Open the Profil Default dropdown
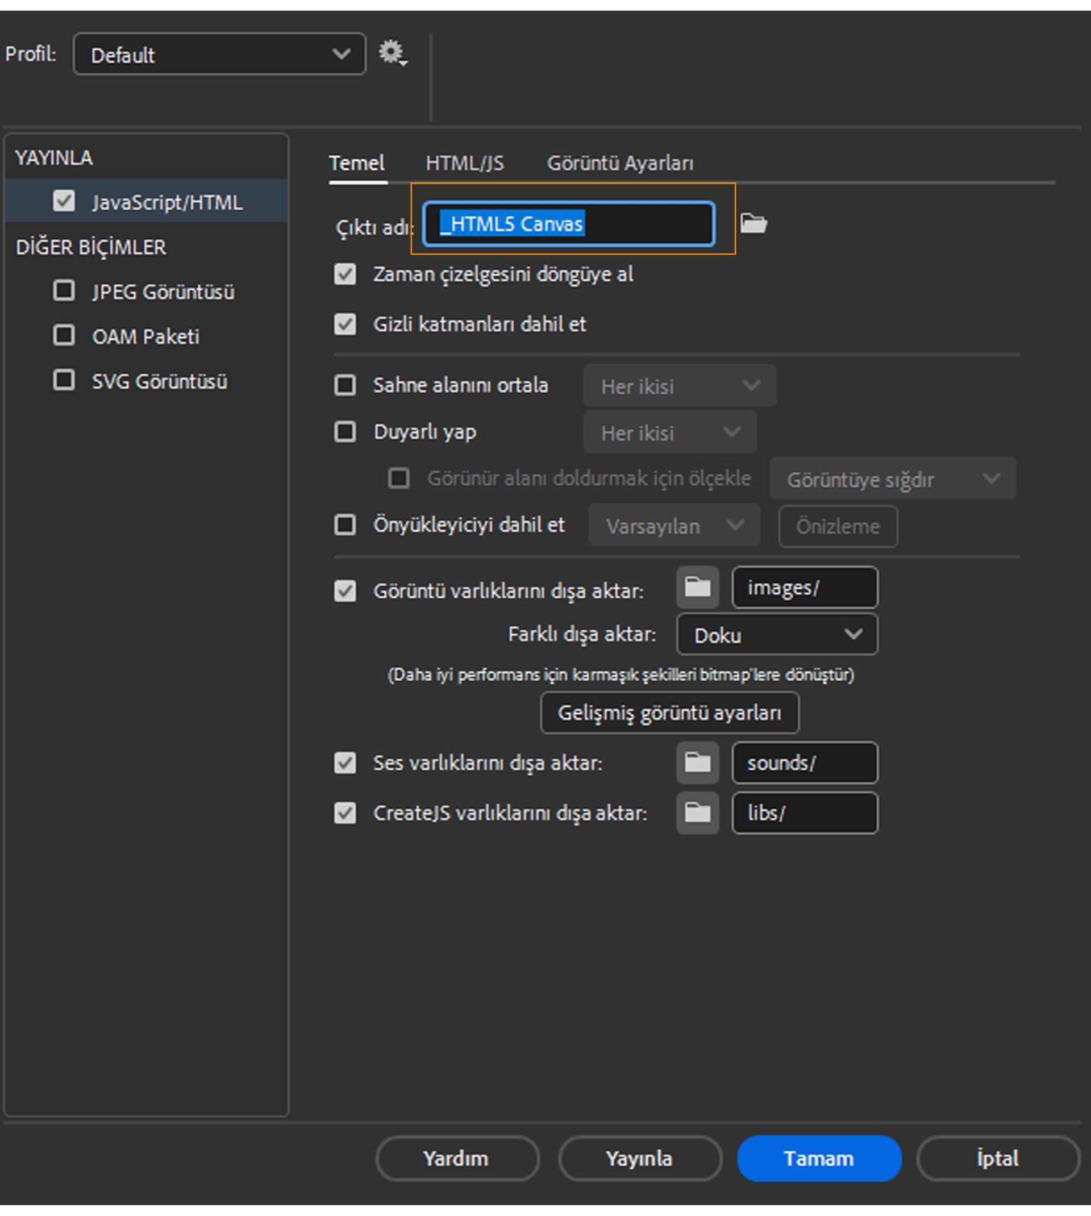Image resolution: width=1091 pixels, height=1216 pixels. tap(219, 54)
